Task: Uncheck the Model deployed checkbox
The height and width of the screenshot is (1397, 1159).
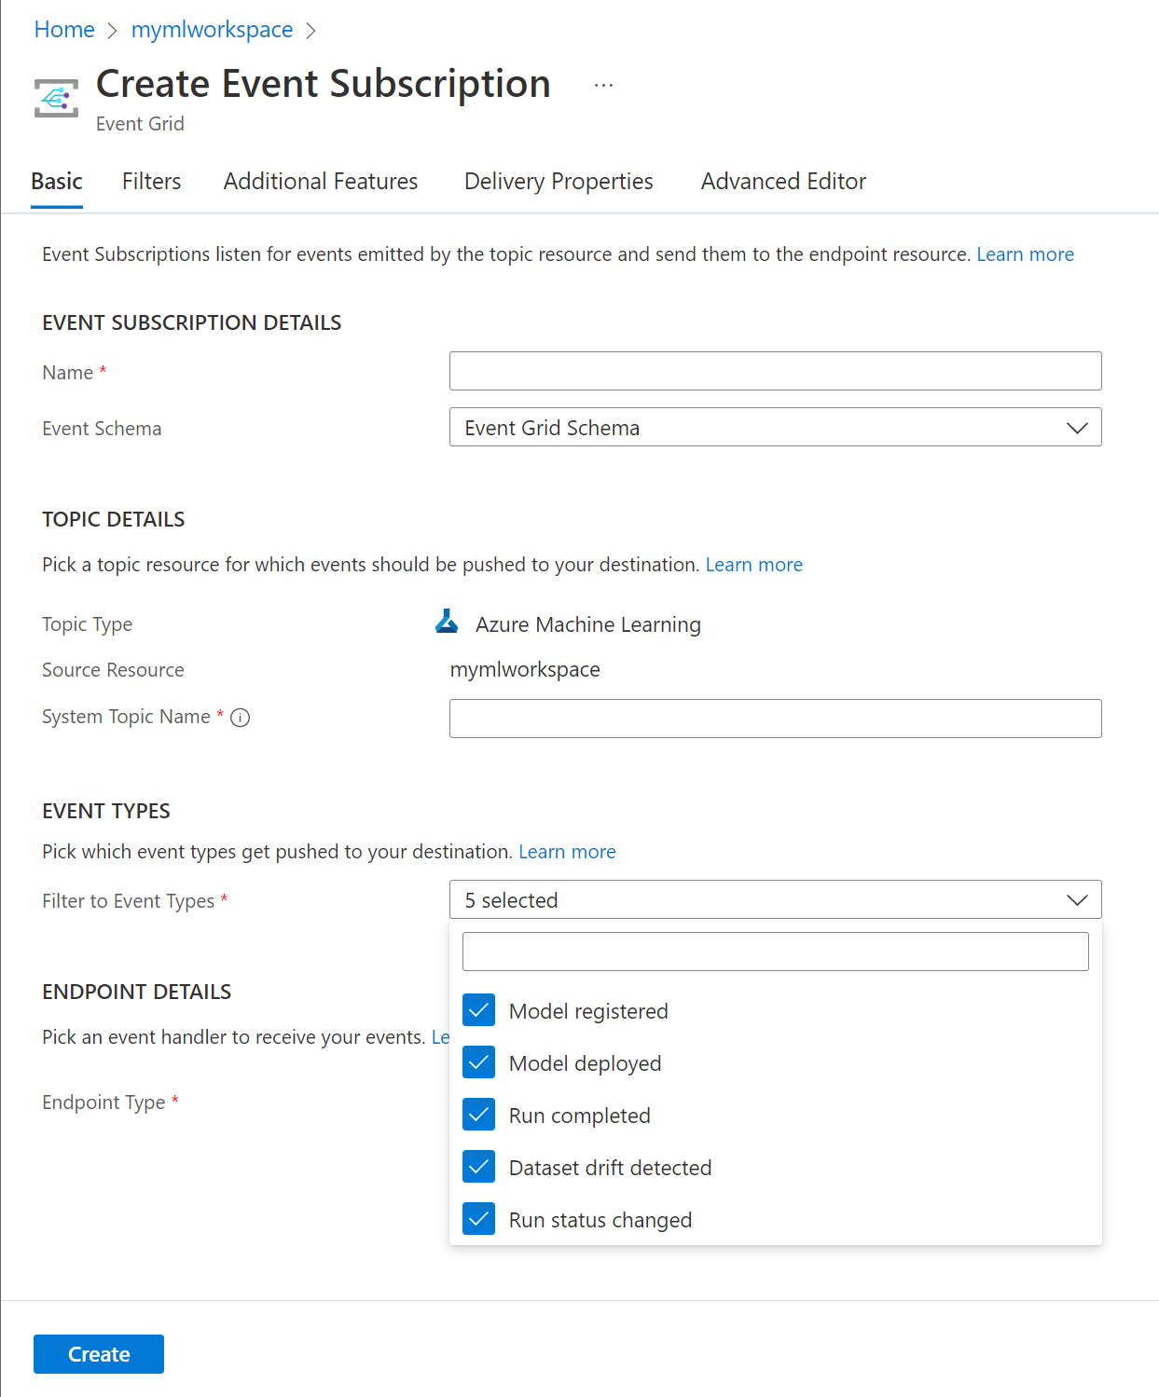Action: tap(479, 1062)
